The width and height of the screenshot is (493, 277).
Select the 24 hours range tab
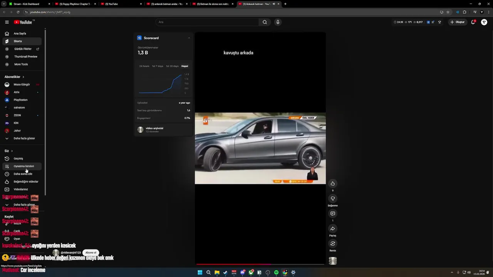[x=144, y=66]
